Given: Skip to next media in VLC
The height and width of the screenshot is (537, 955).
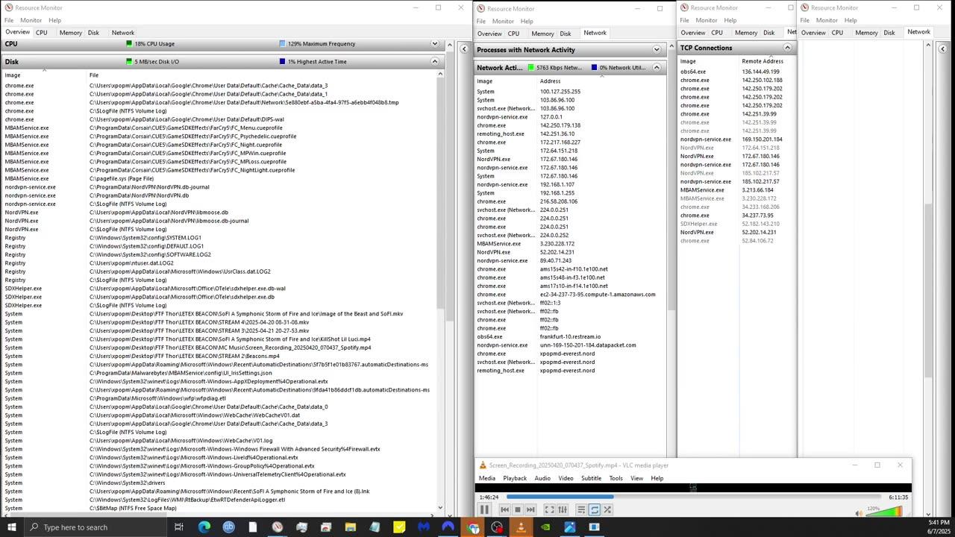Looking at the screenshot, I should 530,510.
